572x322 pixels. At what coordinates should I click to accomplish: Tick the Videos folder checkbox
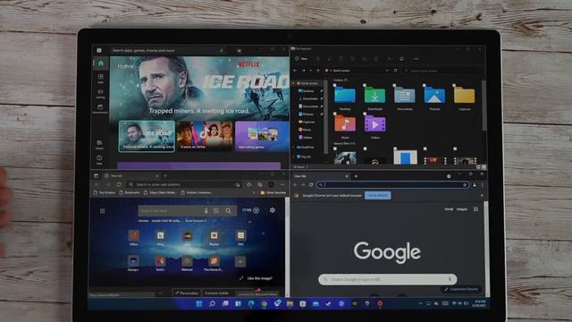(x=365, y=114)
